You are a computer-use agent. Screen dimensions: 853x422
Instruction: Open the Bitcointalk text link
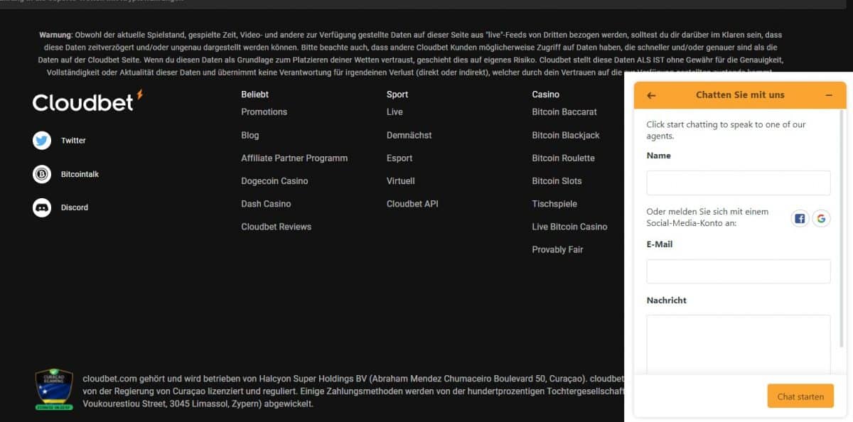pyautogui.click(x=80, y=174)
